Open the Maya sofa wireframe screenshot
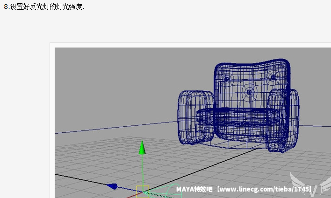This screenshot has height=198, width=331. point(193,123)
